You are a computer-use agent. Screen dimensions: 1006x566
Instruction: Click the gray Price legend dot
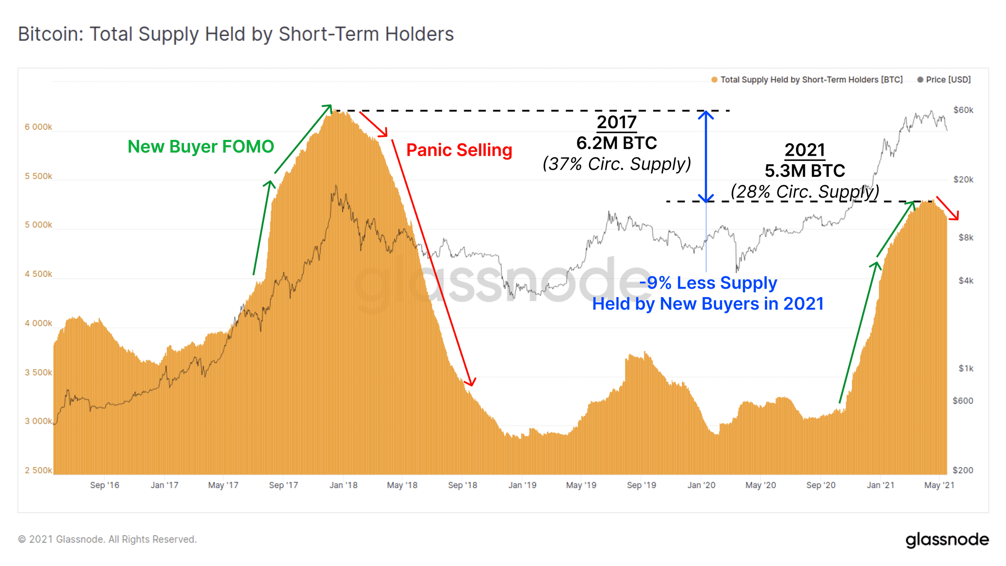pos(920,80)
